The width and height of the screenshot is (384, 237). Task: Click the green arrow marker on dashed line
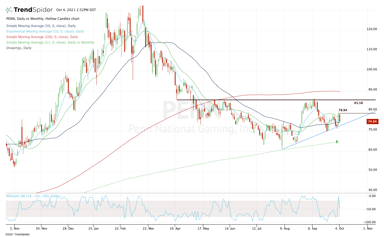pyautogui.click(x=337, y=142)
